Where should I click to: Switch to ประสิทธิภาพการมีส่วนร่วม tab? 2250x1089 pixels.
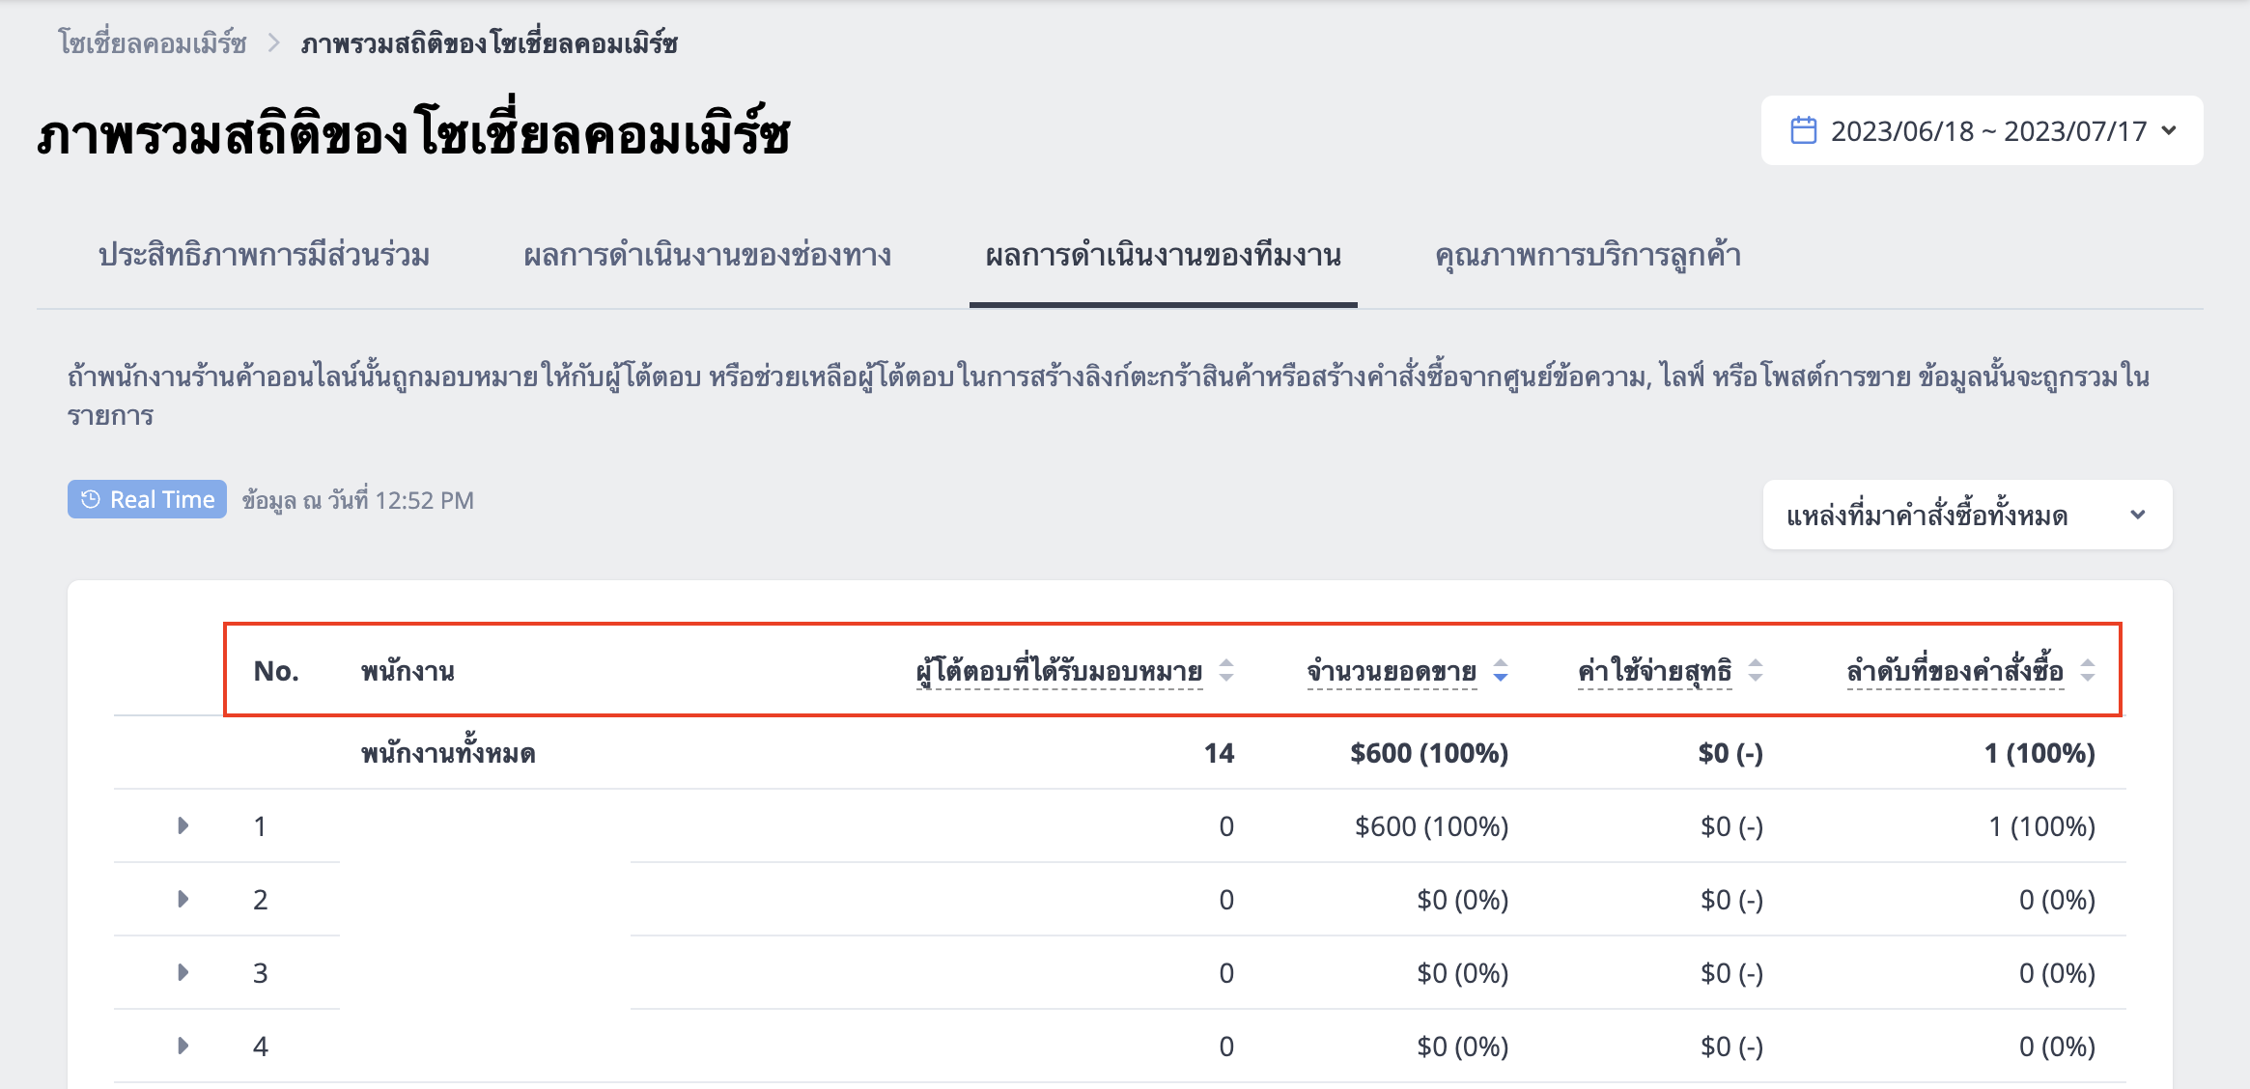[264, 256]
